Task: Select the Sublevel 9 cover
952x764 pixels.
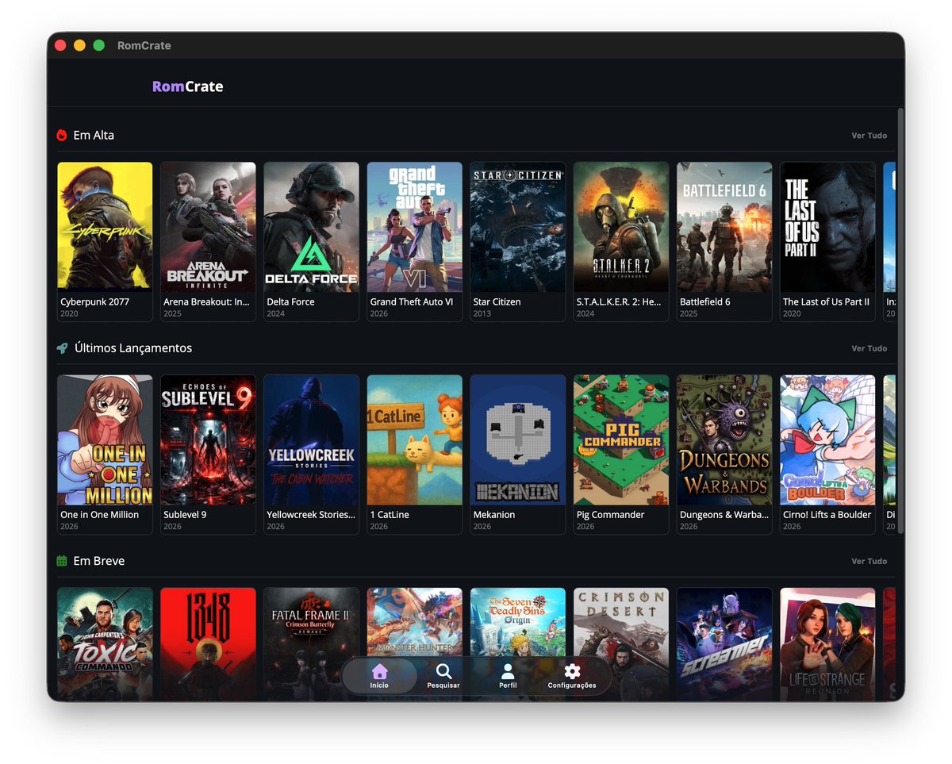Action: click(x=208, y=440)
